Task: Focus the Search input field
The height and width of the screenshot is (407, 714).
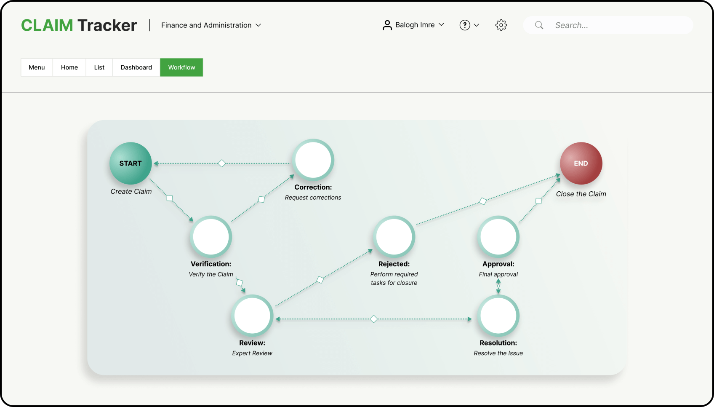Action: tap(608, 25)
